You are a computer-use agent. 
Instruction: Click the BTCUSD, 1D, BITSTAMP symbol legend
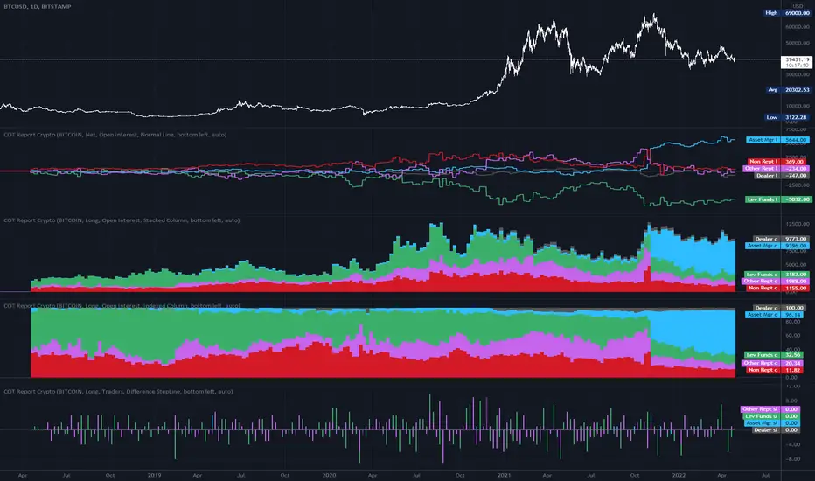coord(38,6)
